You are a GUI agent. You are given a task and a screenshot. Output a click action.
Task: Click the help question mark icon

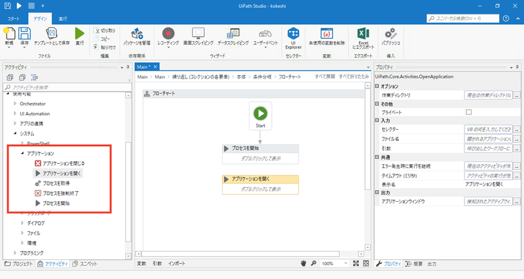pos(506,18)
